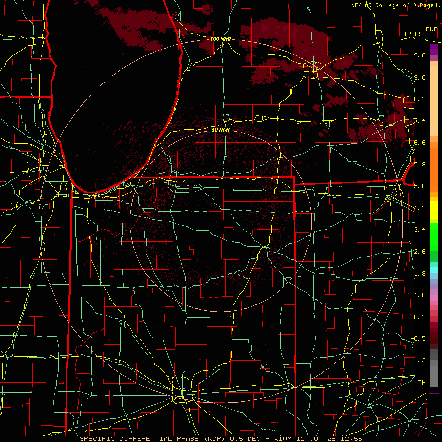Click the 5.0 scale value

click(420, 186)
